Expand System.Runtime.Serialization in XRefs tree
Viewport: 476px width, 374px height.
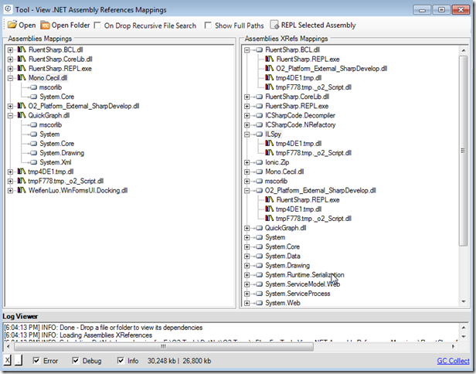tap(246, 275)
